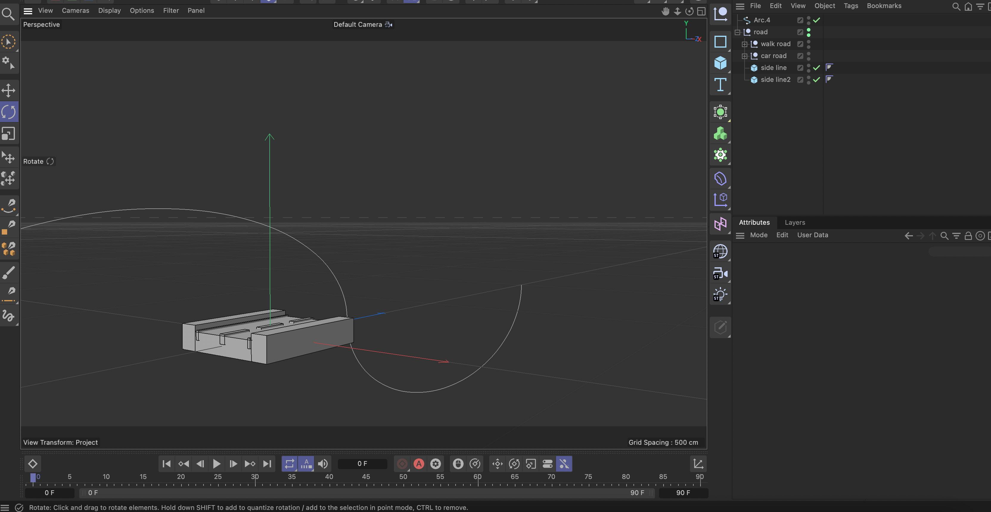This screenshot has height=512, width=991.
Task: Toggle Autokeying red A button
Action: [x=419, y=464]
